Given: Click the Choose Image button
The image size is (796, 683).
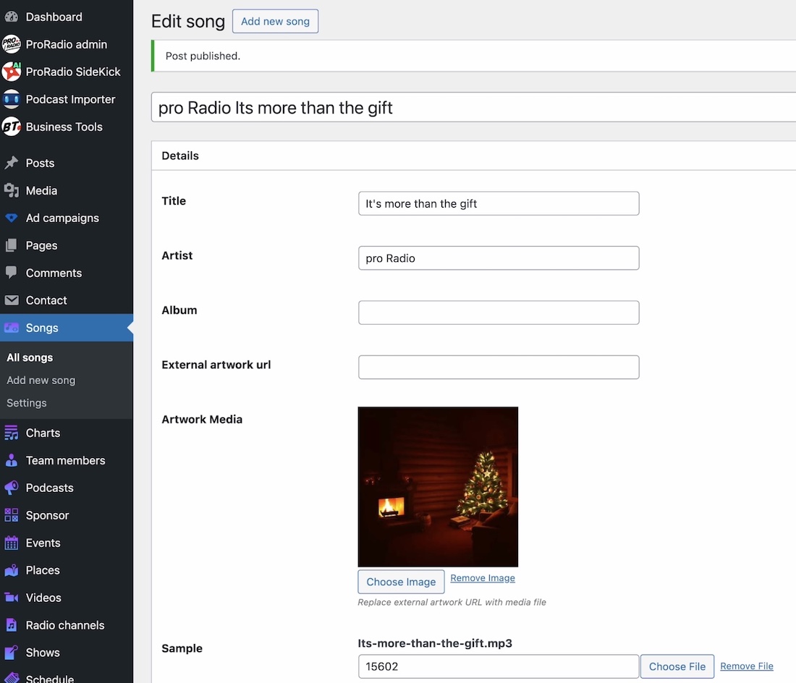Looking at the screenshot, I should tap(401, 582).
